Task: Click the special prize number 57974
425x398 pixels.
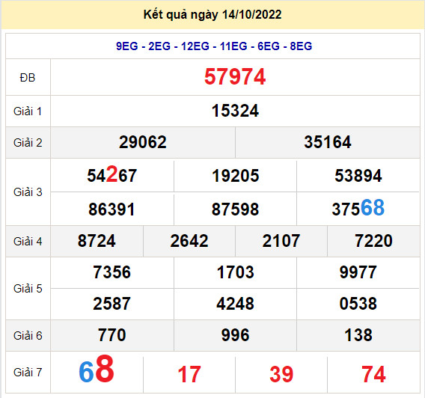Action: pyautogui.click(x=235, y=77)
